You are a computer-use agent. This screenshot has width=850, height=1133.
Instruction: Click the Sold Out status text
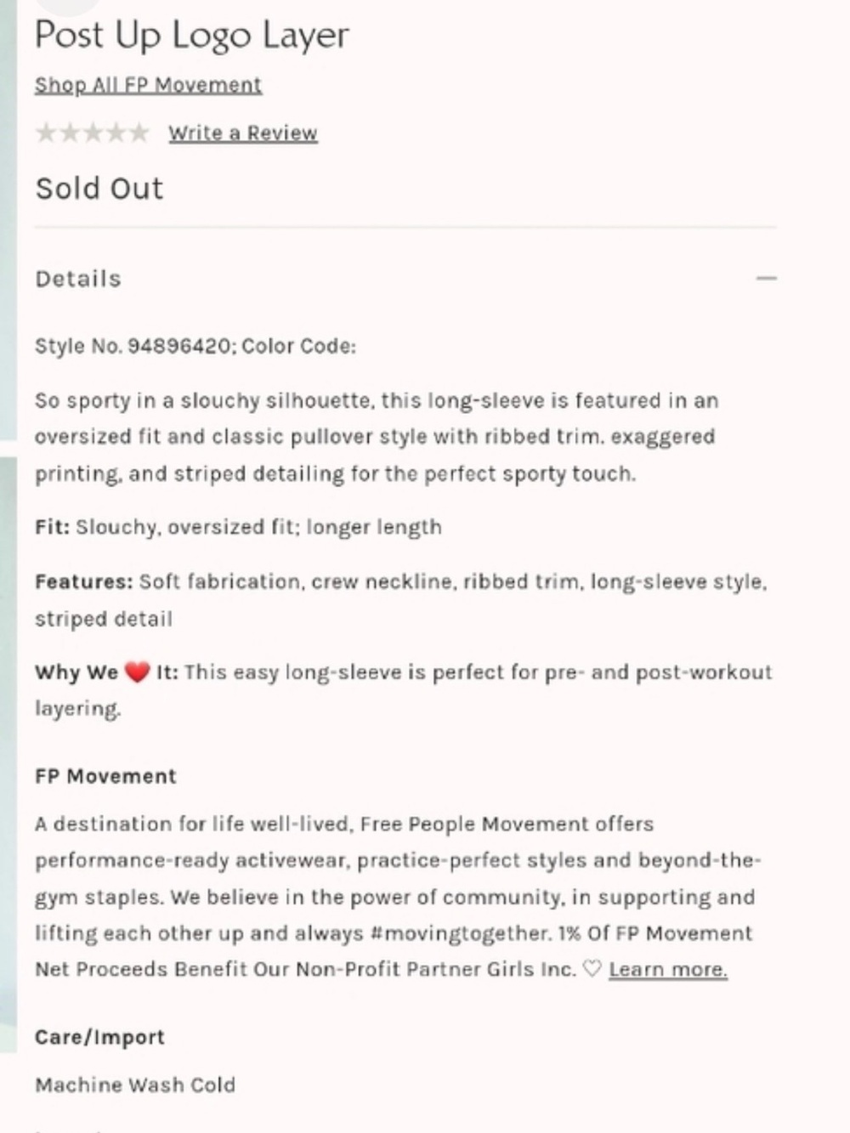(x=99, y=189)
